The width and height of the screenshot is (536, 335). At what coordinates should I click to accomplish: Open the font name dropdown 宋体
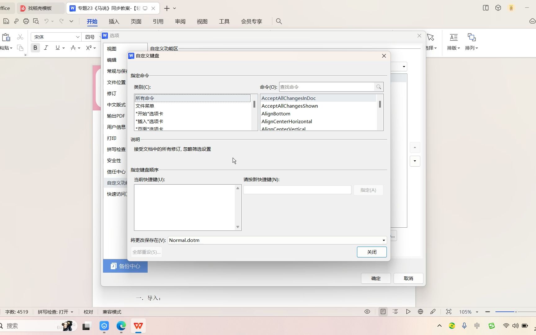pos(78,37)
